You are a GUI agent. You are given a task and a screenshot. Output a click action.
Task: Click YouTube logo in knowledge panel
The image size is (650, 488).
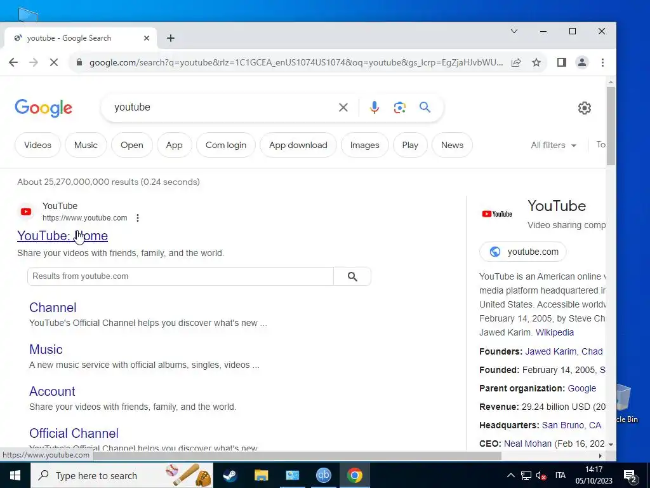click(x=497, y=214)
